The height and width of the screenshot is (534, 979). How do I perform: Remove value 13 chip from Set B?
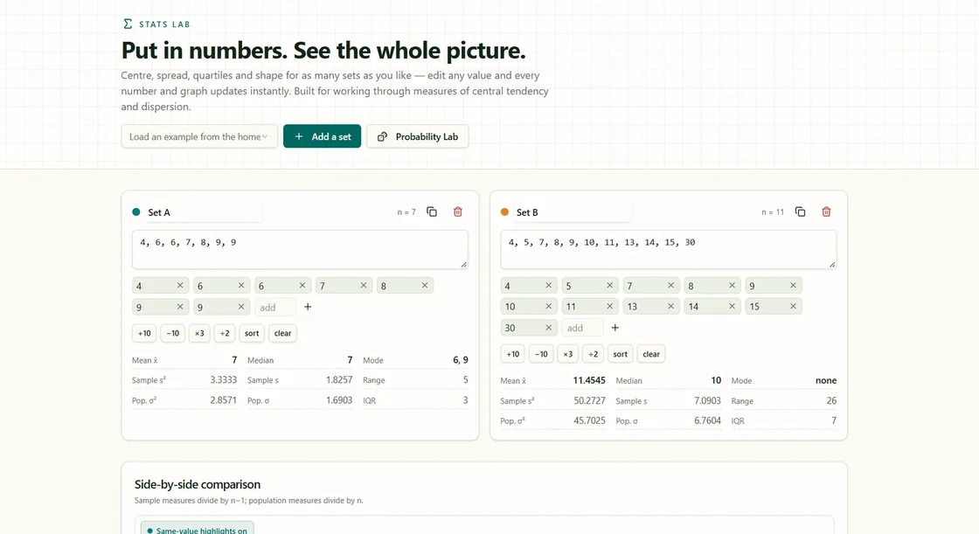point(670,306)
